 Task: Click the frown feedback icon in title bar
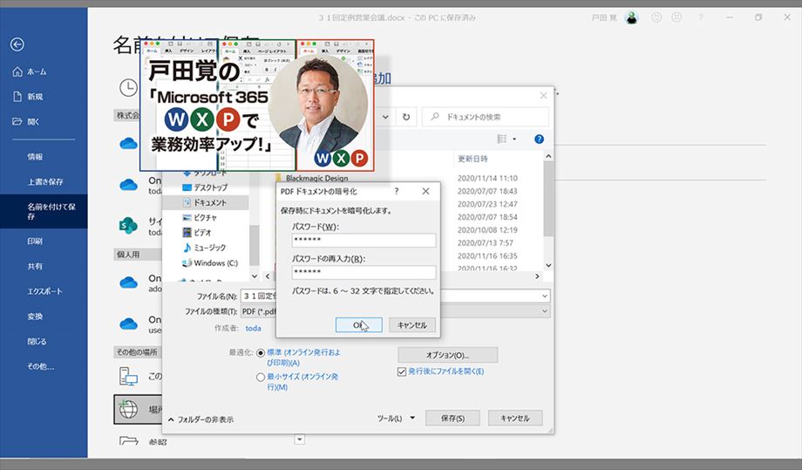click(676, 18)
